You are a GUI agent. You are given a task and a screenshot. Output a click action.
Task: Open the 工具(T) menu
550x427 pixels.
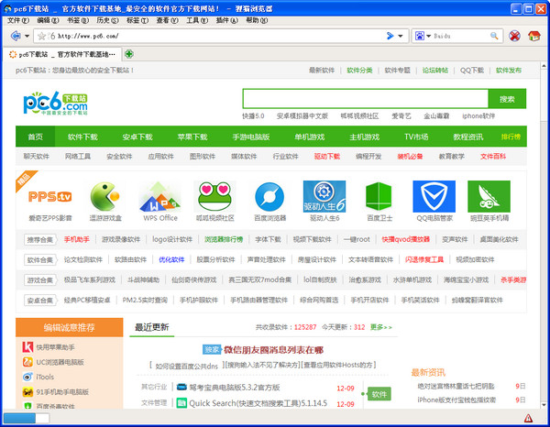pyautogui.click(x=197, y=20)
